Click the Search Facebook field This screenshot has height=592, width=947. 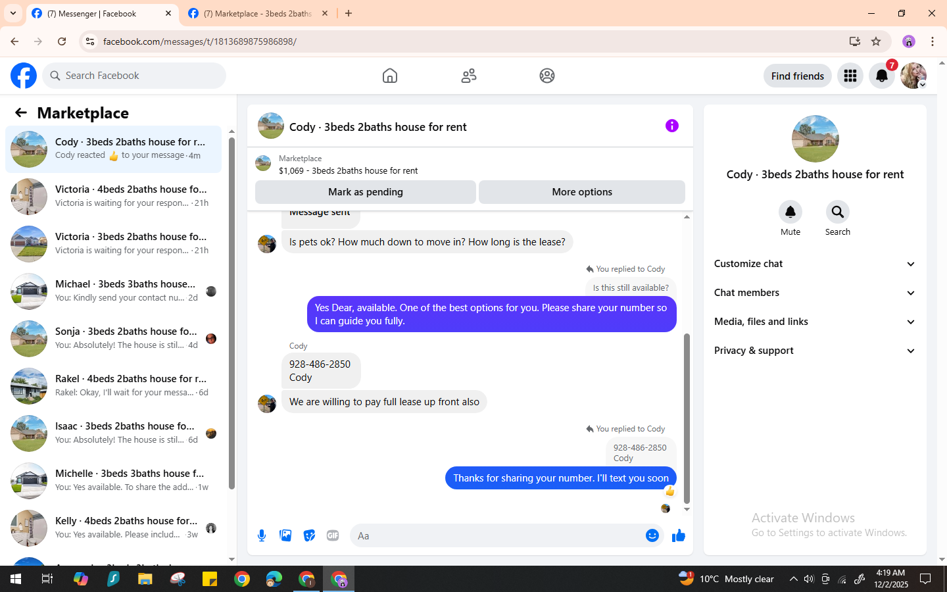coord(134,76)
